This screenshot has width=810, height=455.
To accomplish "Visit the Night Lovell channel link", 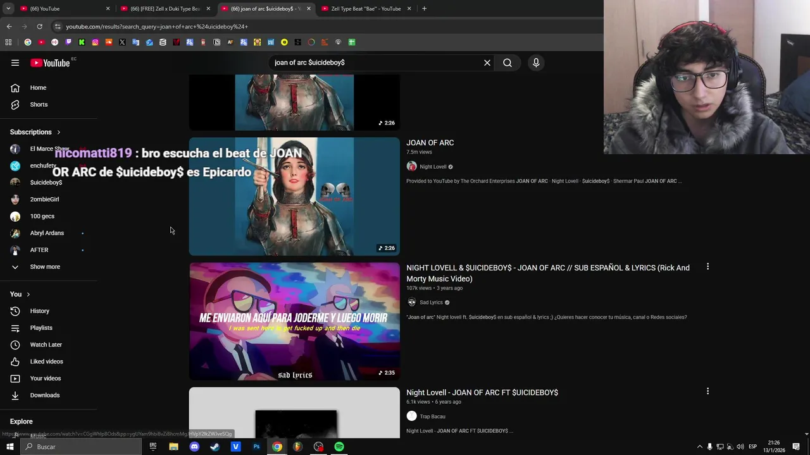I will [433, 167].
